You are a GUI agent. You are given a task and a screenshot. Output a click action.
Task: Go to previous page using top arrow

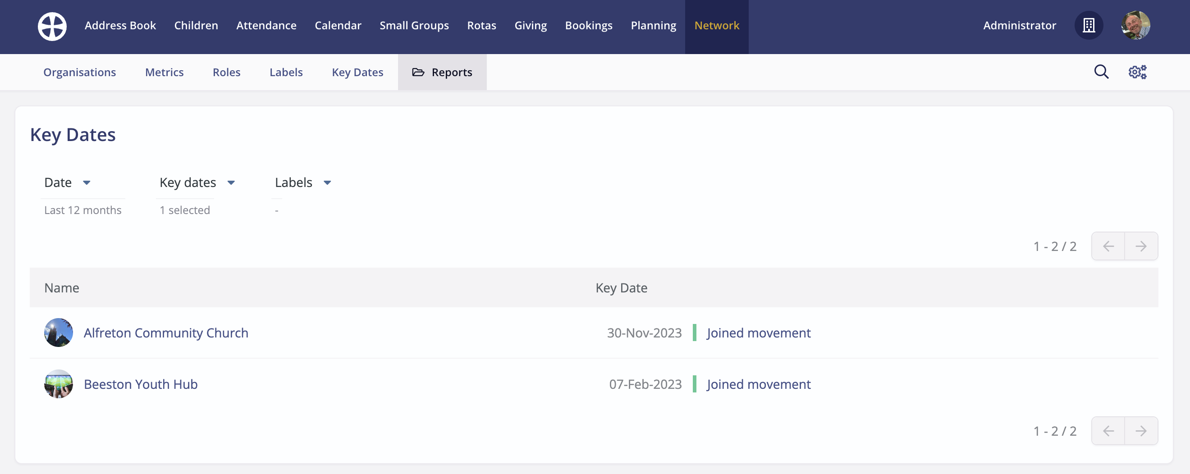click(x=1108, y=246)
